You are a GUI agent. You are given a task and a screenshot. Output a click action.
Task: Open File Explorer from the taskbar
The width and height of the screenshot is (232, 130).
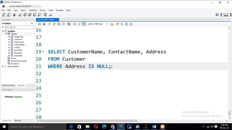[88, 127]
